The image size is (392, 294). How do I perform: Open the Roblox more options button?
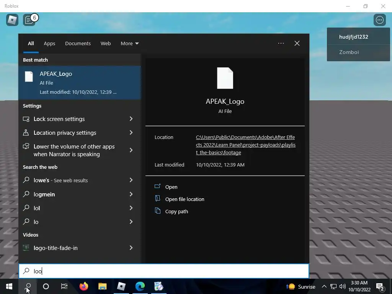click(379, 20)
